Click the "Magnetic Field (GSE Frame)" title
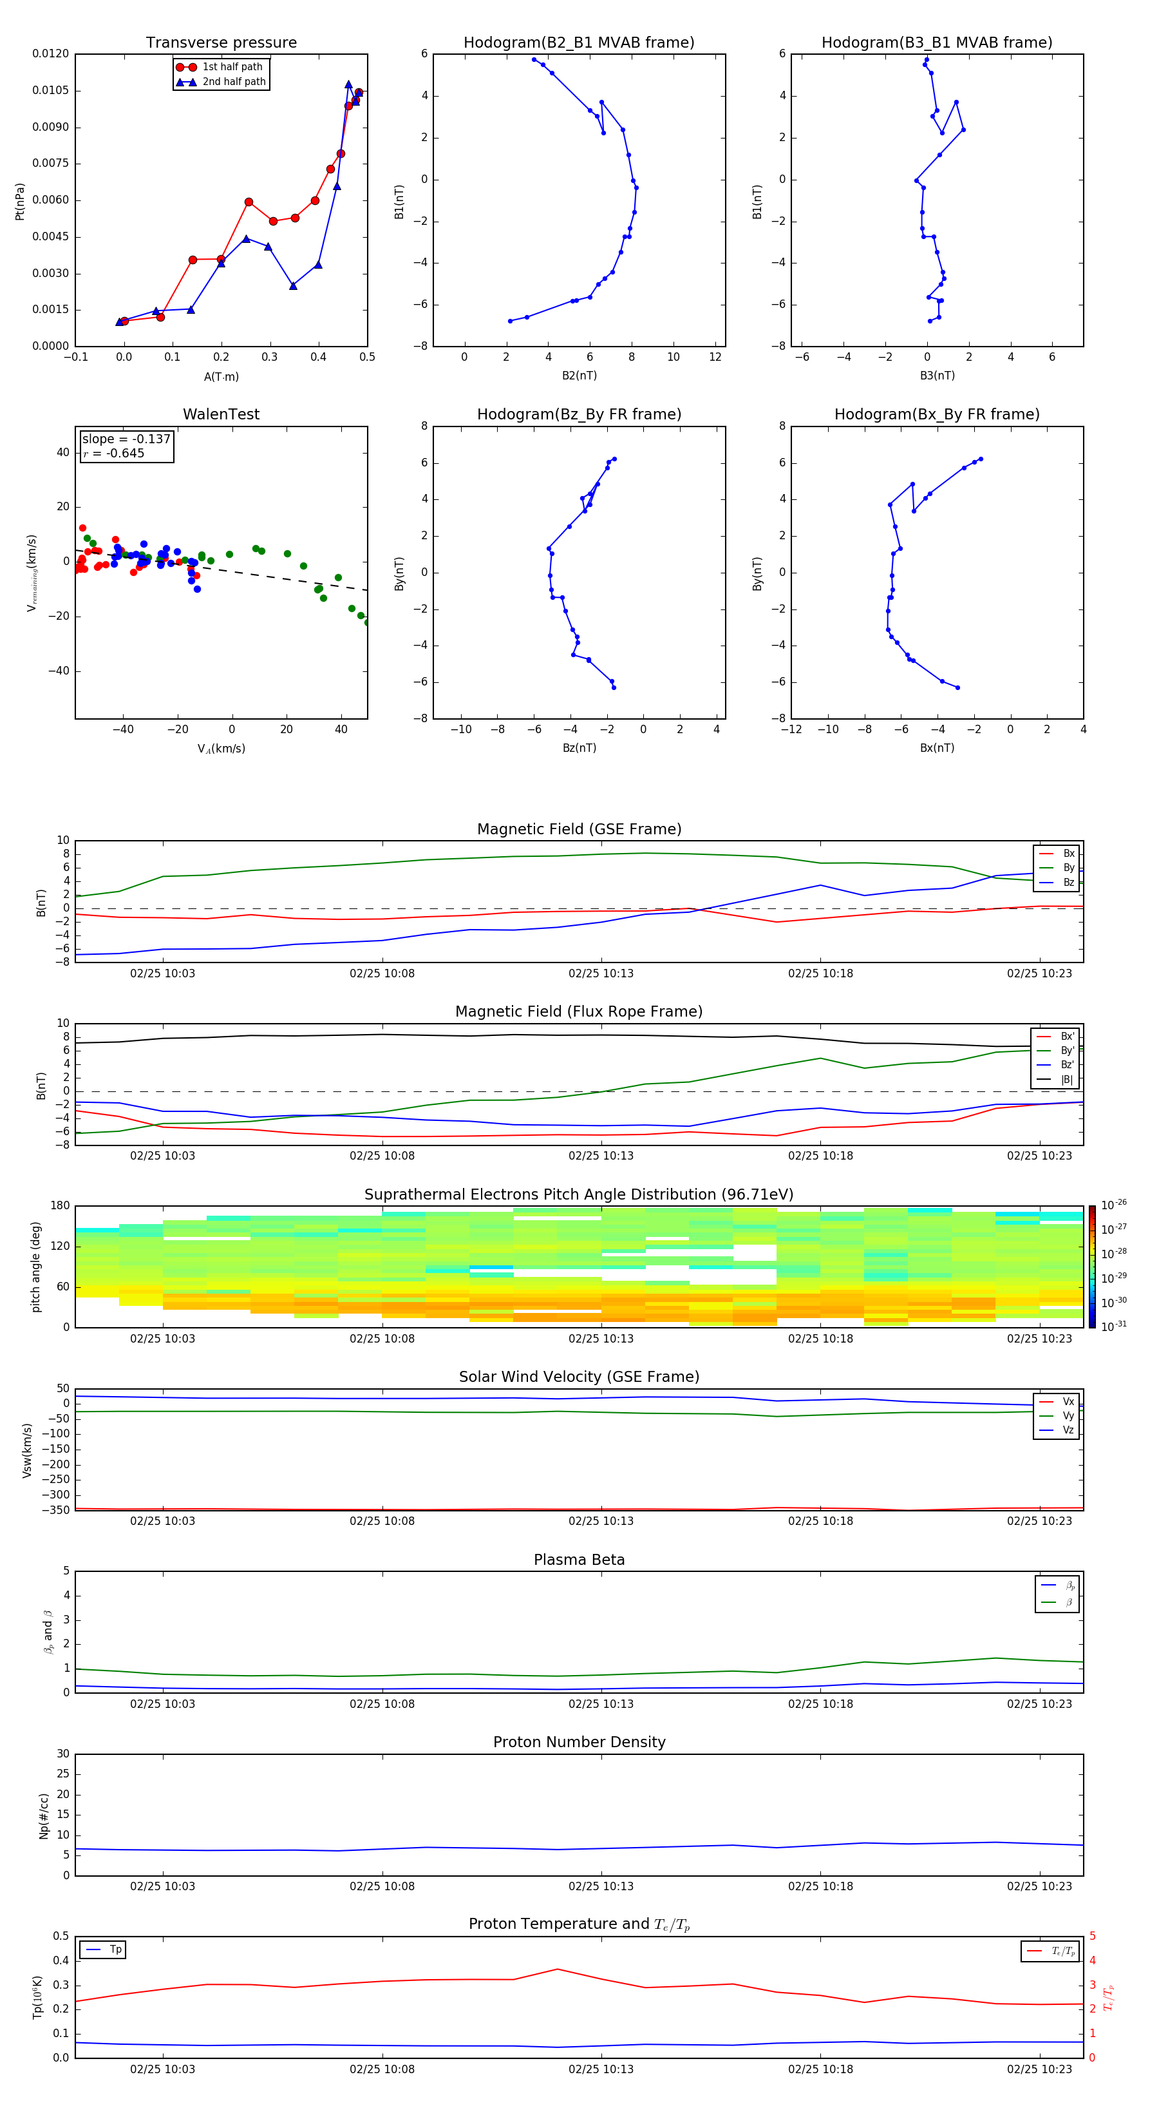 point(579,829)
